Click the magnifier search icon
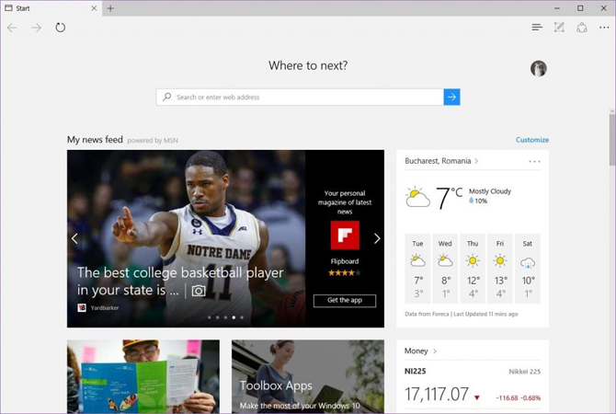 click(167, 97)
